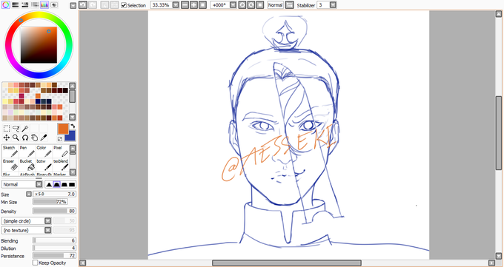Choose the Pixel brush
Screen dimensions: 504x267
[x=61, y=151]
